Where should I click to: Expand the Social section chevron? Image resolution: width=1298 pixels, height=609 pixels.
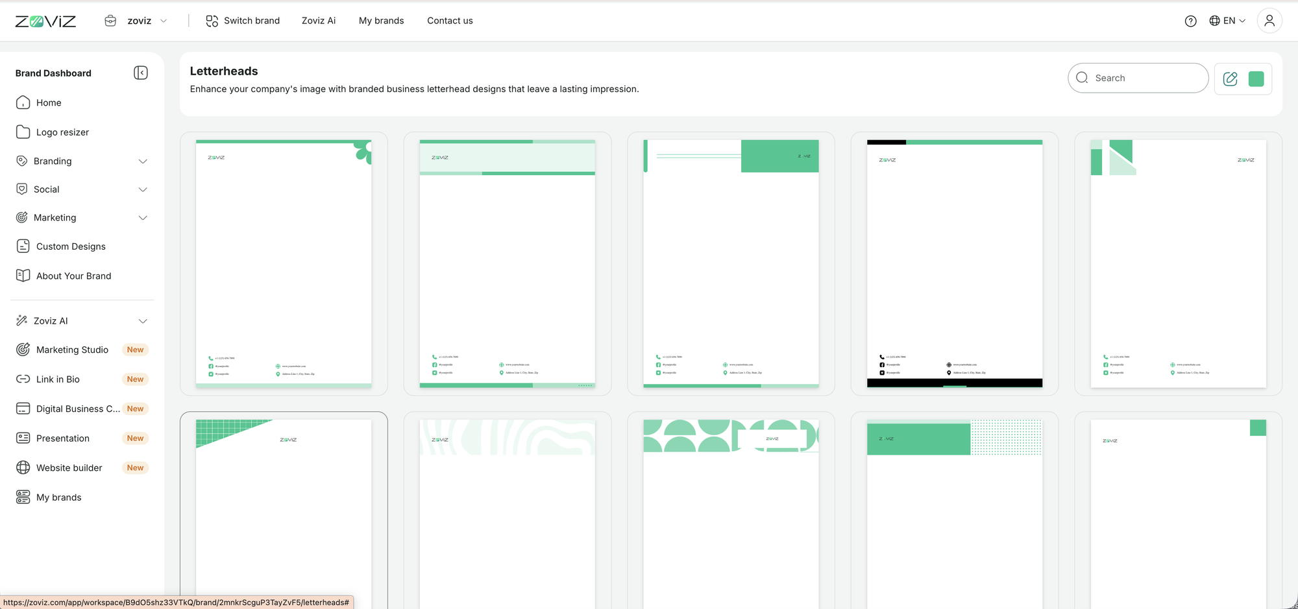click(x=143, y=189)
